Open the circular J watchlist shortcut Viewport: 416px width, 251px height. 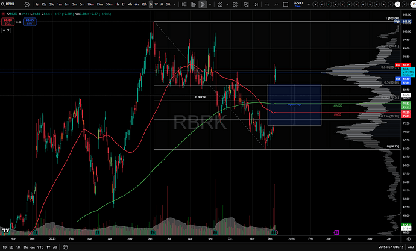pyautogui.click(x=356, y=4)
